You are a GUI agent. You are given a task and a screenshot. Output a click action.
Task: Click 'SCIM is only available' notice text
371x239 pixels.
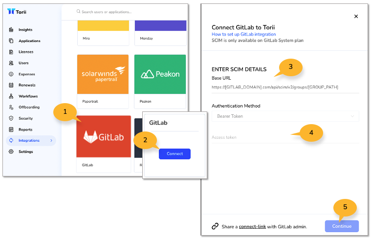pos(258,41)
